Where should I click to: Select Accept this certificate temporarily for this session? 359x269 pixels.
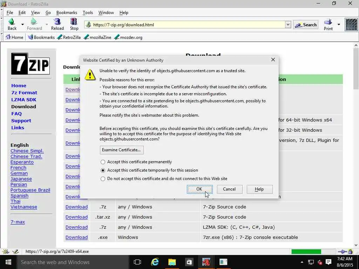click(x=103, y=171)
